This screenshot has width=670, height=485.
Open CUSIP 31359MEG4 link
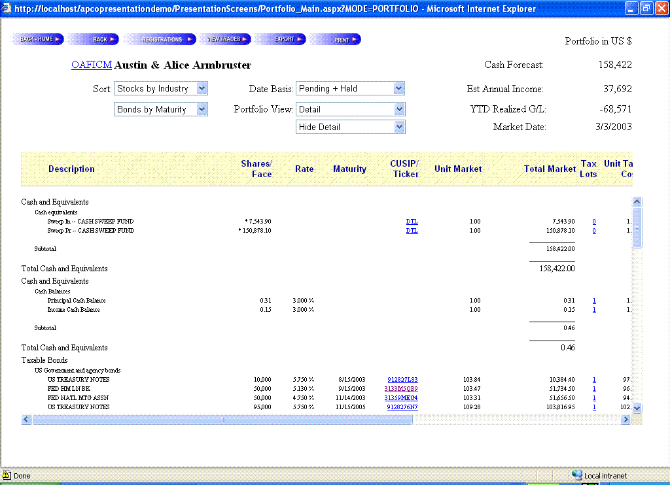(401, 398)
